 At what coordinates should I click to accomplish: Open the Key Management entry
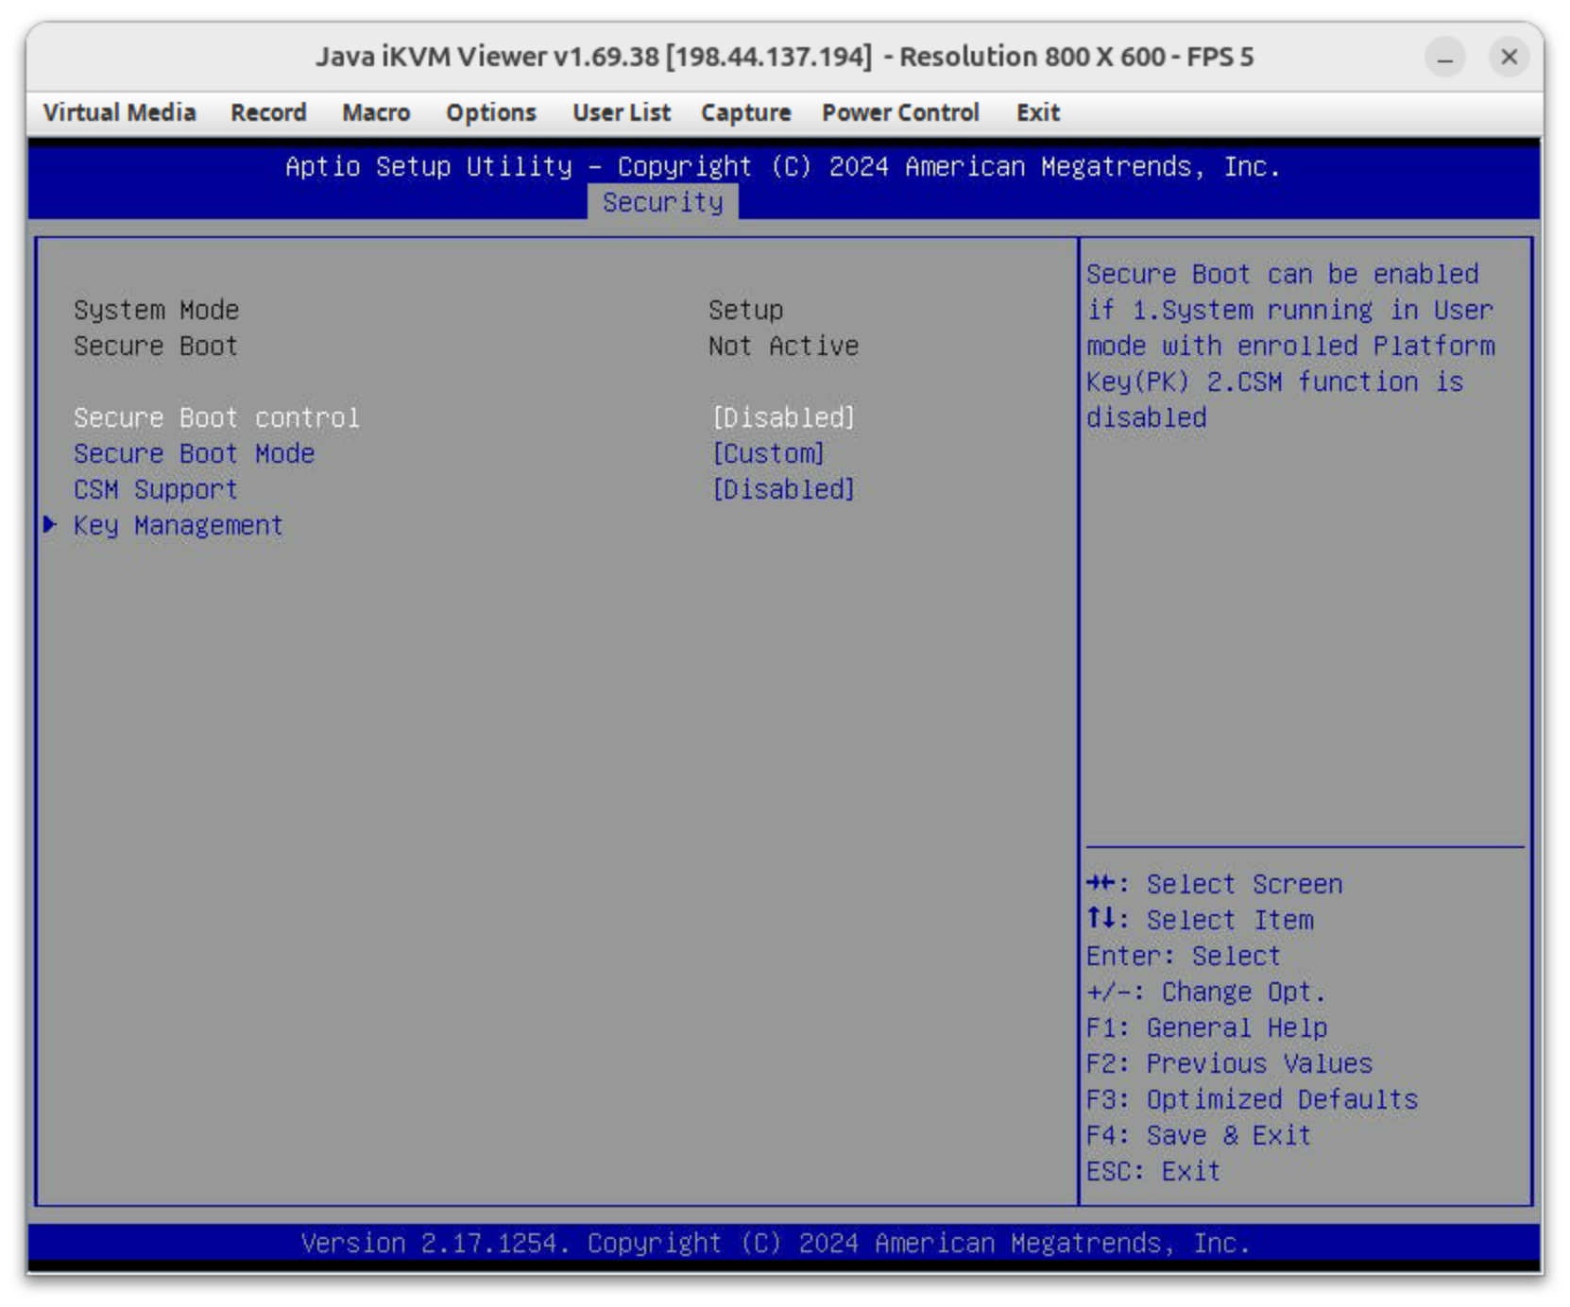pos(178,525)
